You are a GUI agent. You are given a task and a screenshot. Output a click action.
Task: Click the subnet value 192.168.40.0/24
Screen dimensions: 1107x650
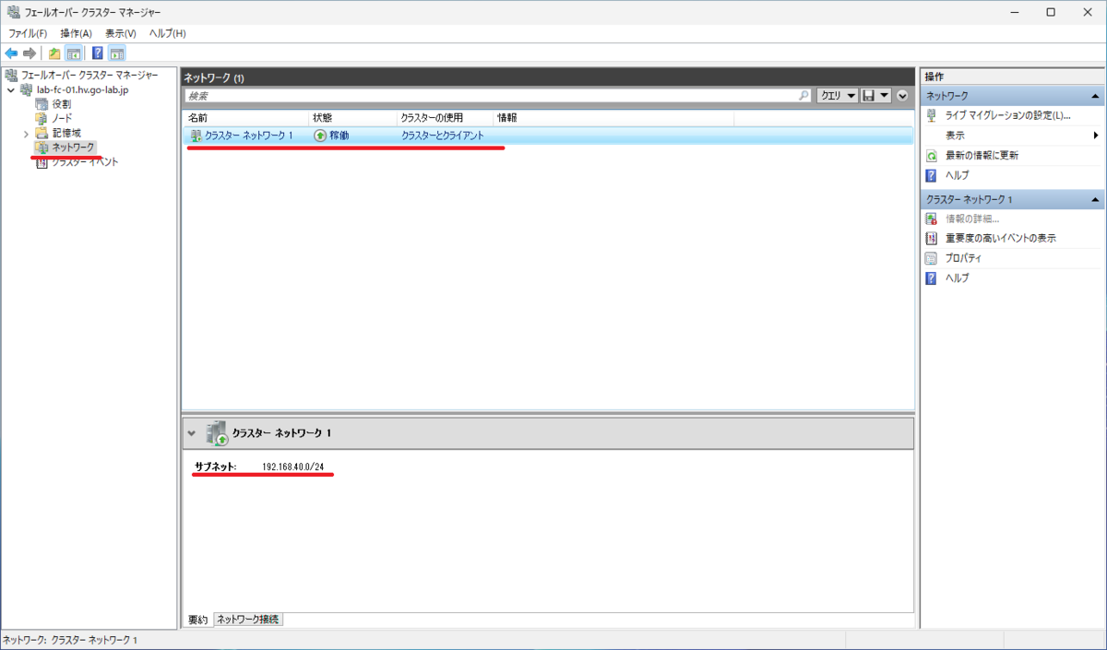click(x=293, y=467)
